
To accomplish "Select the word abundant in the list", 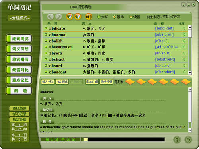I will tap(58, 72).
